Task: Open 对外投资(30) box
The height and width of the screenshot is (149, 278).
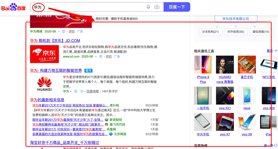Action: coord(236,32)
